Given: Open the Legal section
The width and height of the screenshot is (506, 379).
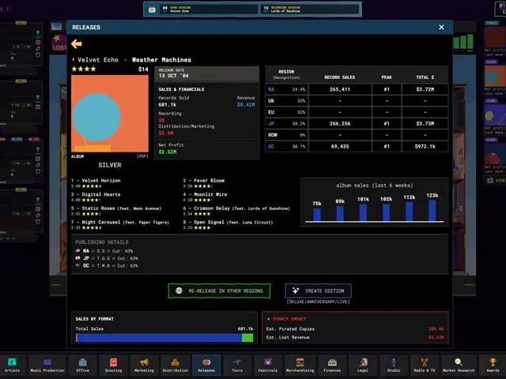Looking at the screenshot, I should point(363,365).
